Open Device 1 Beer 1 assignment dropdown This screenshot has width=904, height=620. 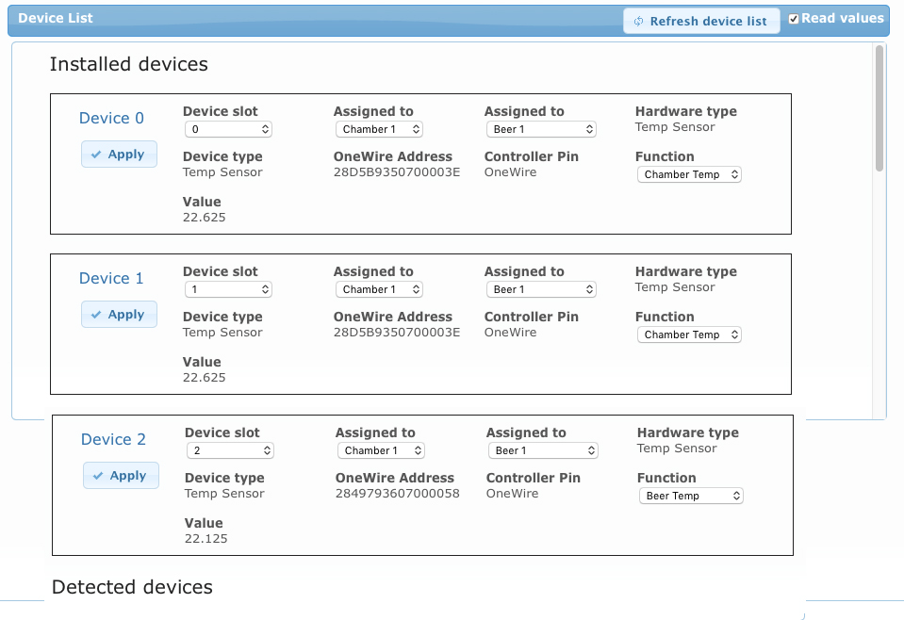click(x=541, y=289)
